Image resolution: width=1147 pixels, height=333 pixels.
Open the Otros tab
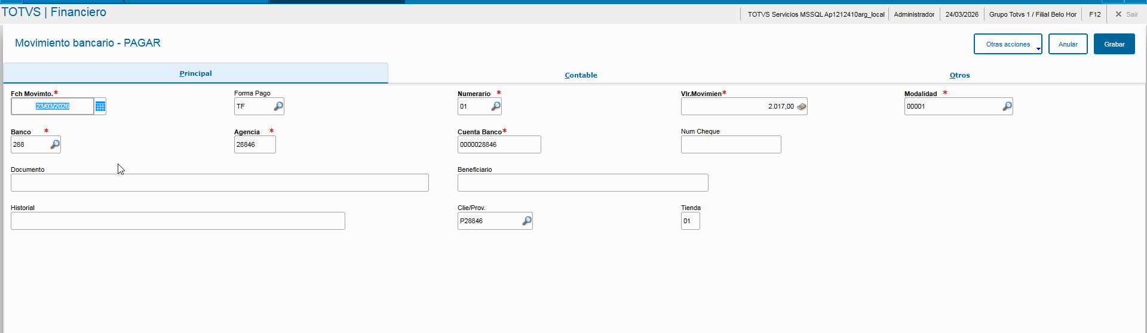959,75
